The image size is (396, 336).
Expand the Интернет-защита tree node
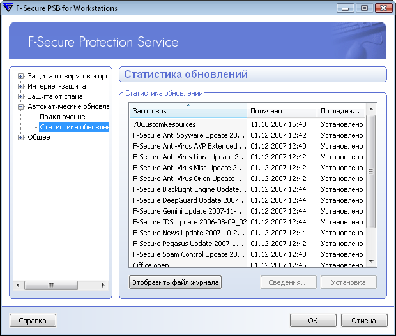tap(20, 87)
